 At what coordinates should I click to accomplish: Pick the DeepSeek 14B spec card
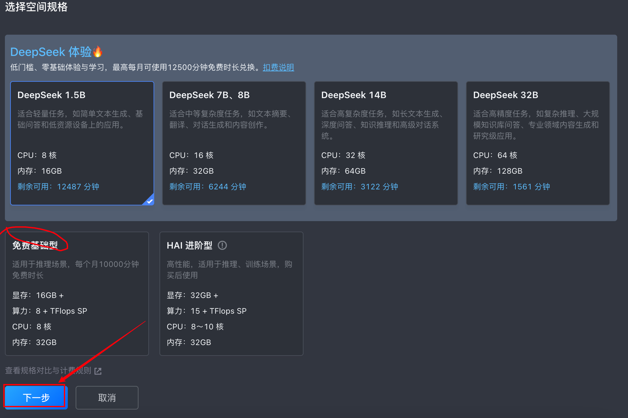click(x=386, y=143)
